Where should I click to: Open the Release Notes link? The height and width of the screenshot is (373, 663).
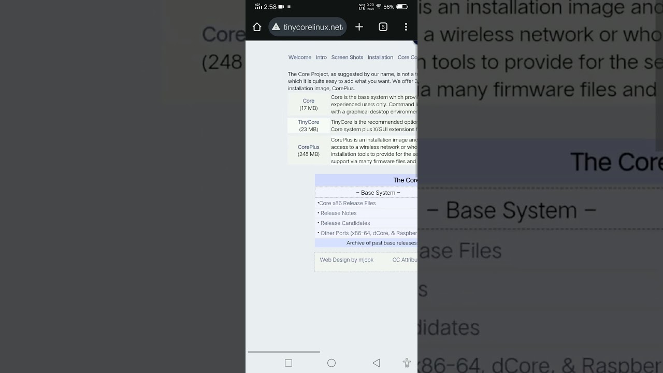338,213
